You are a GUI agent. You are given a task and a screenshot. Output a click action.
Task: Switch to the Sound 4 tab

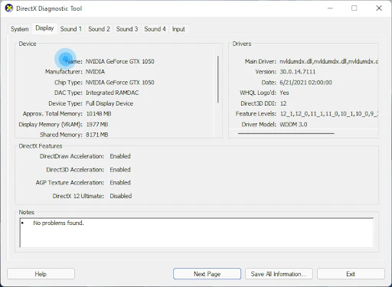click(155, 29)
